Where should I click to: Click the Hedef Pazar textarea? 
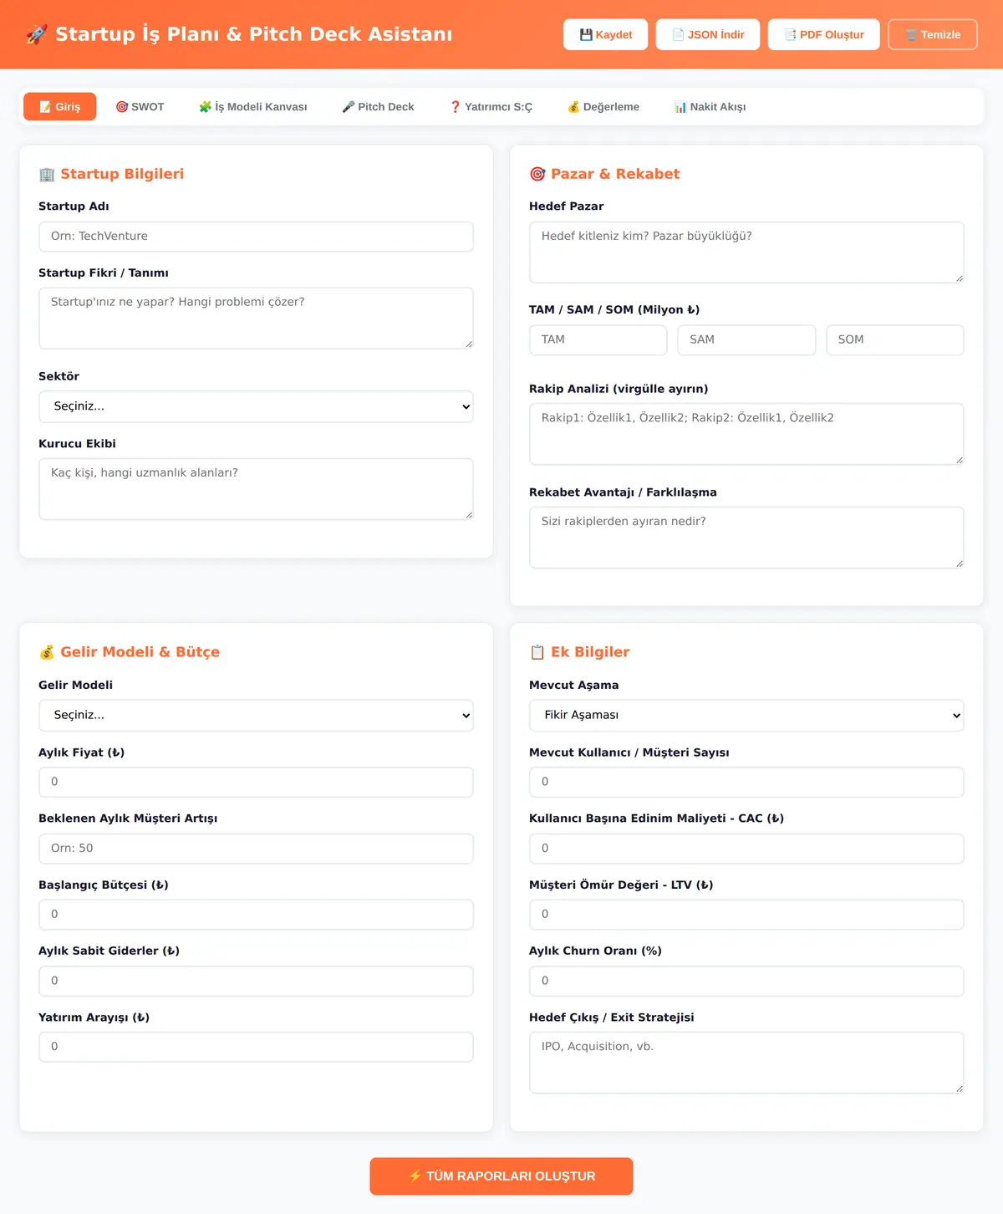coord(746,252)
